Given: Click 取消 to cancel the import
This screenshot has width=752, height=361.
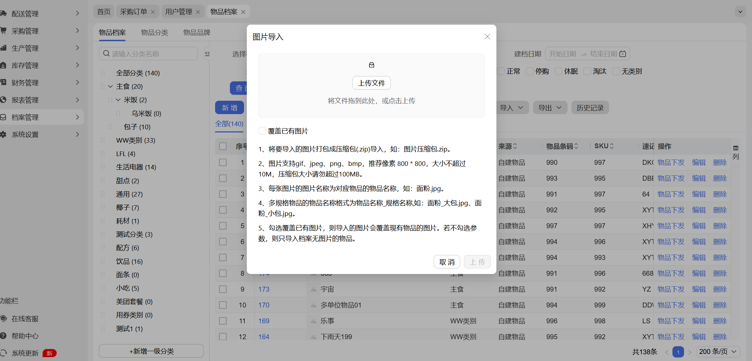Looking at the screenshot, I should pyautogui.click(x=447, y=262).
